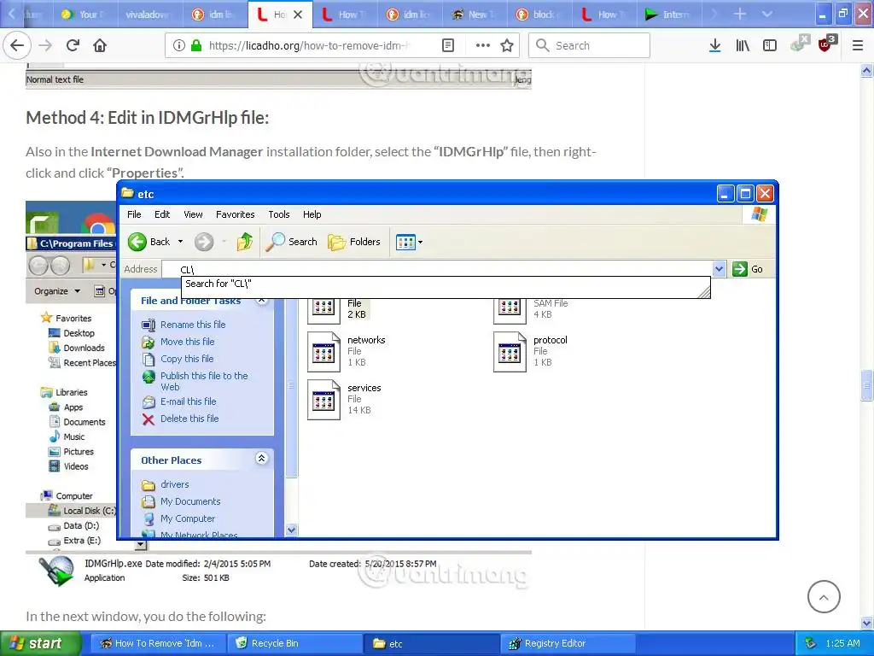The width and height of the screenshot is (874, 656).
Task: Open Firefox downloads arrow
Action: [714, 45]
